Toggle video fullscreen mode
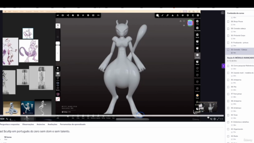Viewport: 254px width, 143px height. (x=218, y=119)
